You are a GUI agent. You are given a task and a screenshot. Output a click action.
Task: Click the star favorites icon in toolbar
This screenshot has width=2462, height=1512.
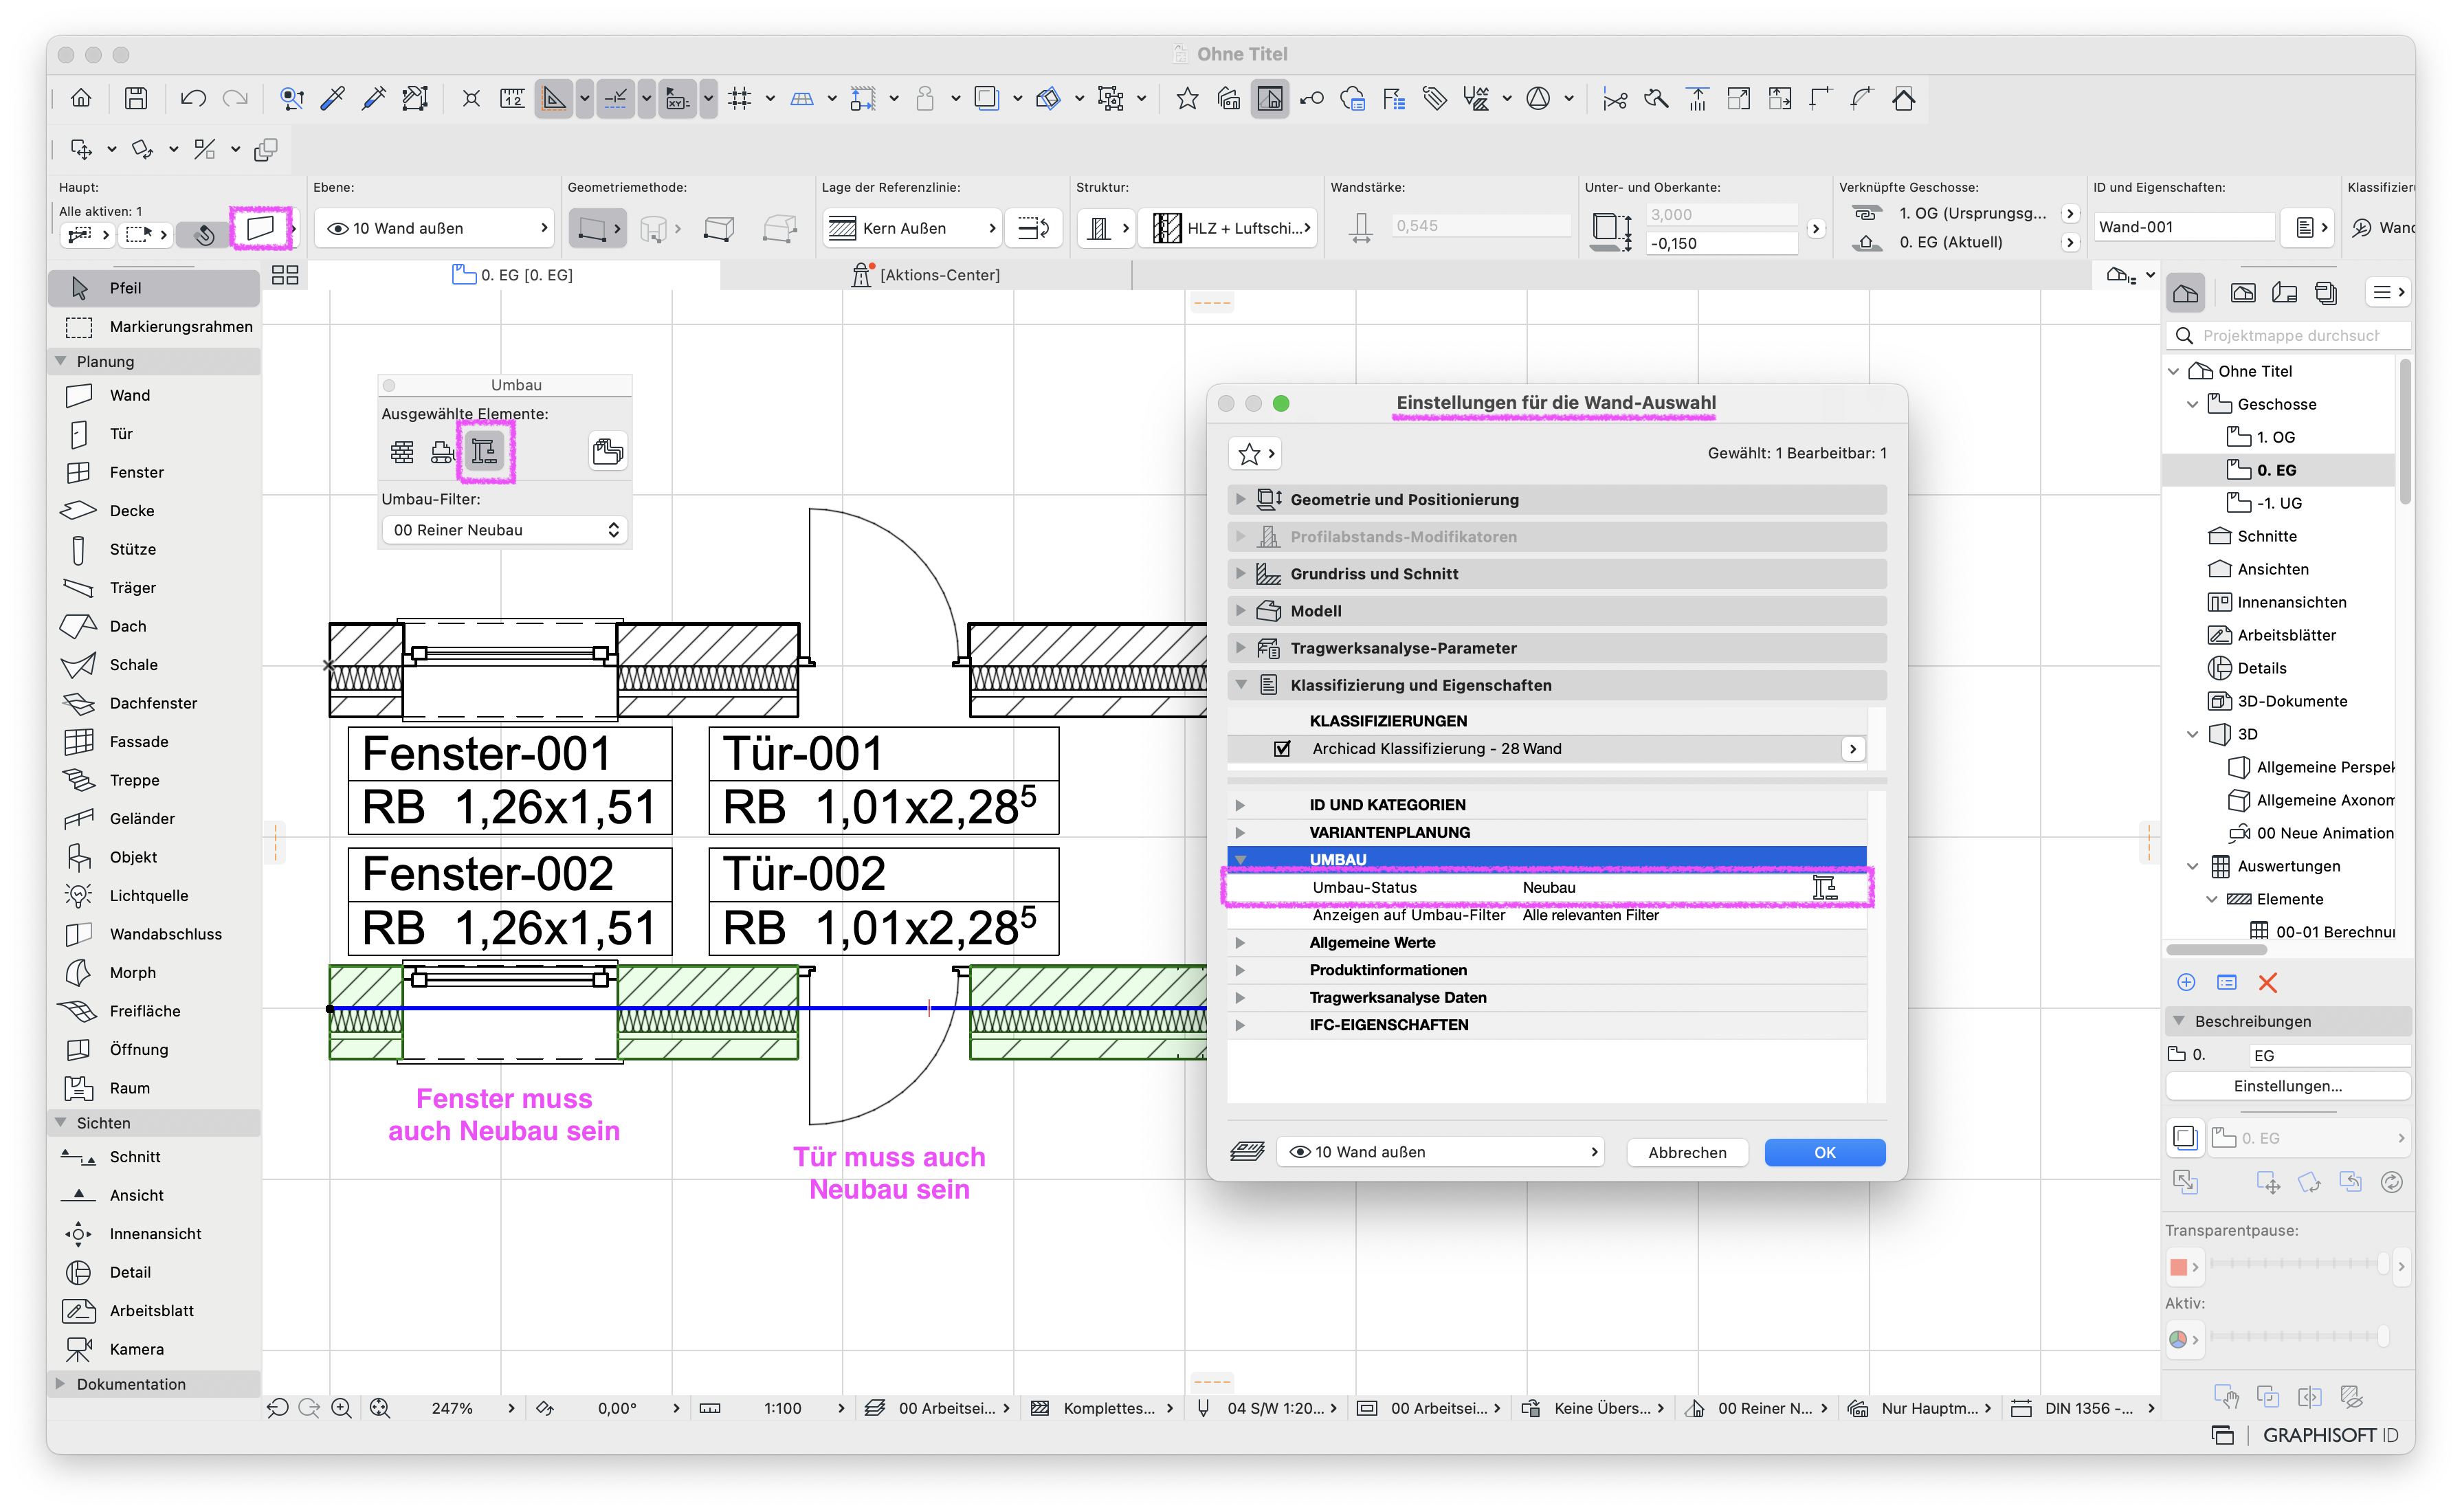(1187, 98)
